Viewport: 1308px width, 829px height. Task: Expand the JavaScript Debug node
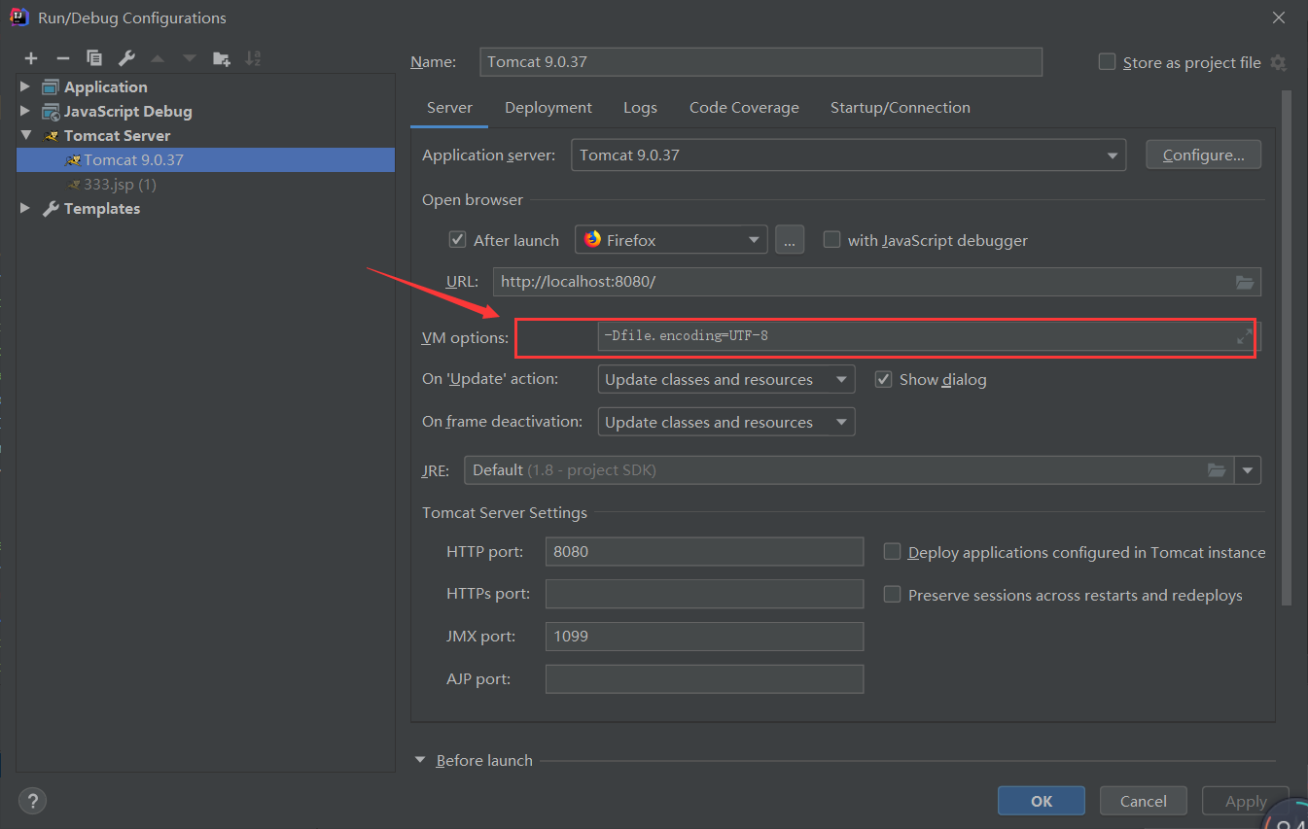25,111
